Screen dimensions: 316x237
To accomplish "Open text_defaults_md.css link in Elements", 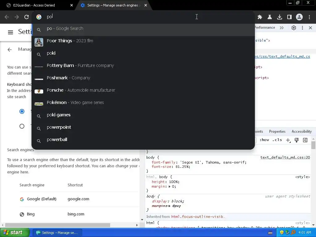I will point(282,56).
